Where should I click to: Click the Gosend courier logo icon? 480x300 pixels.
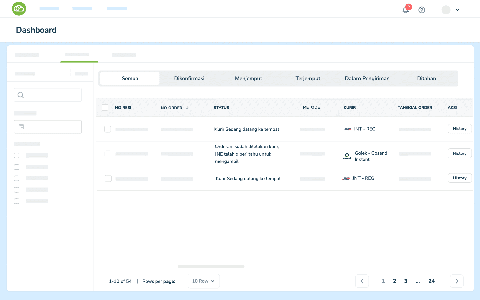[347, 156]
